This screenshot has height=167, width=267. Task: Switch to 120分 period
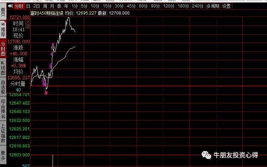tap(169, 6)
